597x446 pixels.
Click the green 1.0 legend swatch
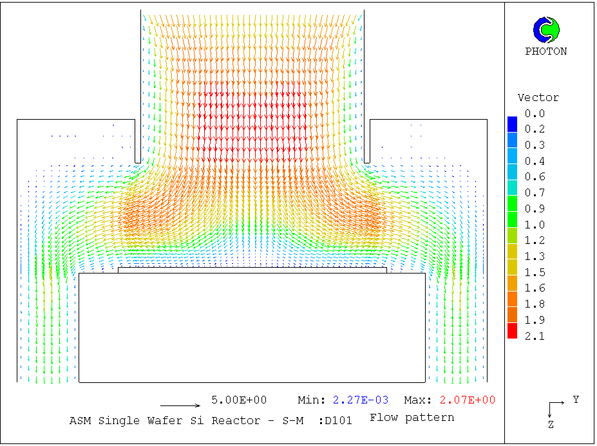513,220
